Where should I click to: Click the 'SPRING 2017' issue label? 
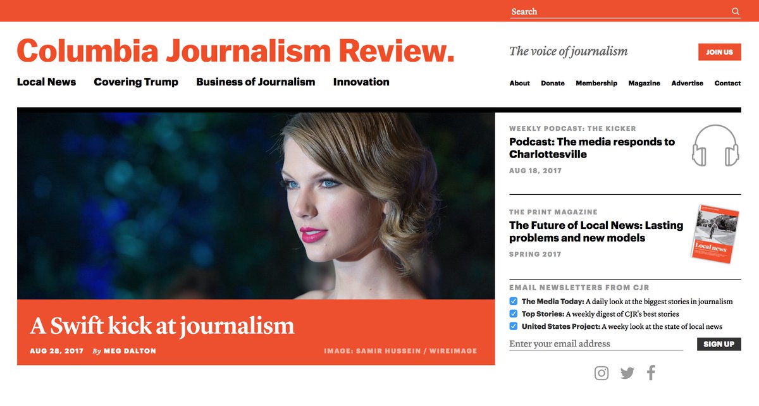pos(535,254)
